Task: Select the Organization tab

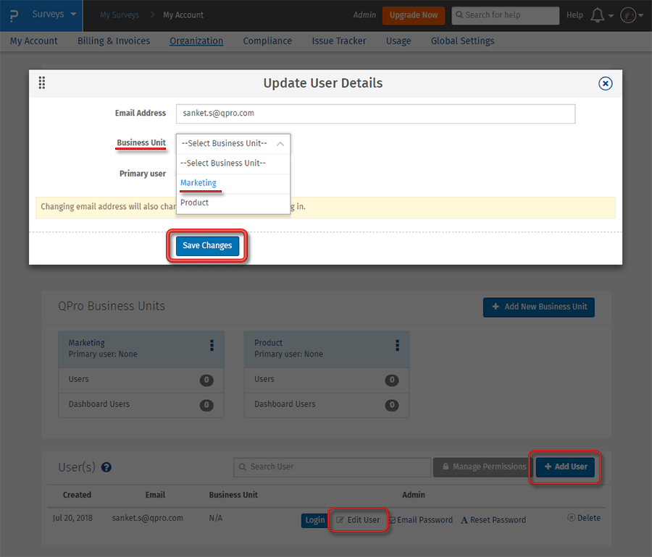Action: click(196, 41)
